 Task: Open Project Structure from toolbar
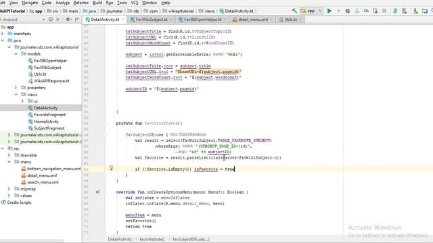[x=425, y=11]
